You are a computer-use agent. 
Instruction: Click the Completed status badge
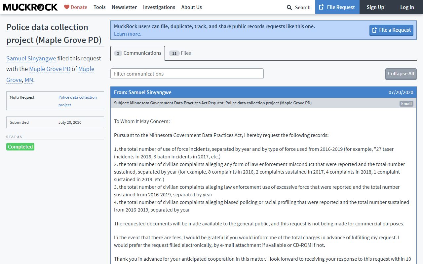pos(20,147)
